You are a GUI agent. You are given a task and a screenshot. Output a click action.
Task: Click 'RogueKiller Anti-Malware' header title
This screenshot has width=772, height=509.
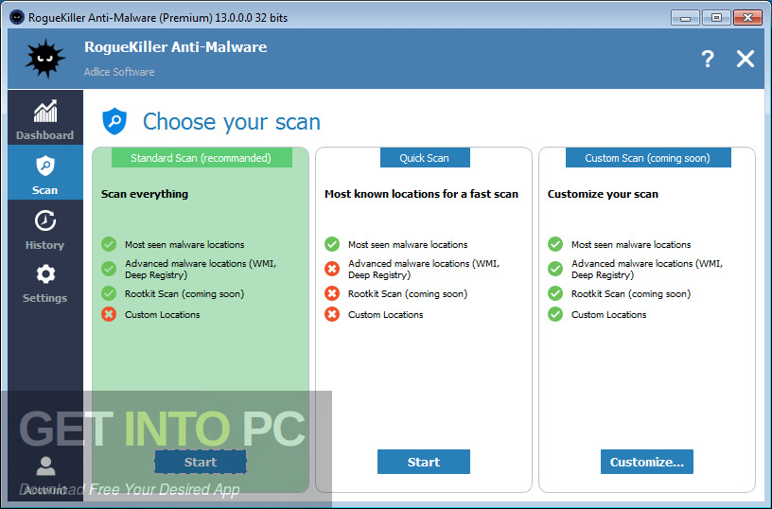click(176, 47)
